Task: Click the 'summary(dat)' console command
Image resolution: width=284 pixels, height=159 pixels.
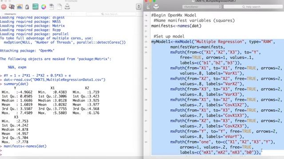Action: (x=16, y=84)
